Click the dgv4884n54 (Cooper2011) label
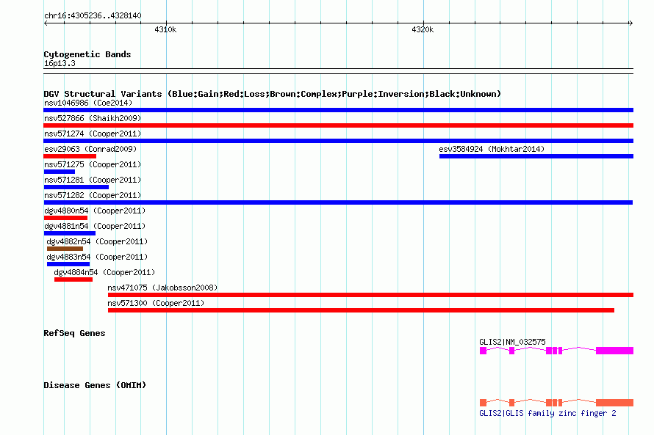 point(104,272)
